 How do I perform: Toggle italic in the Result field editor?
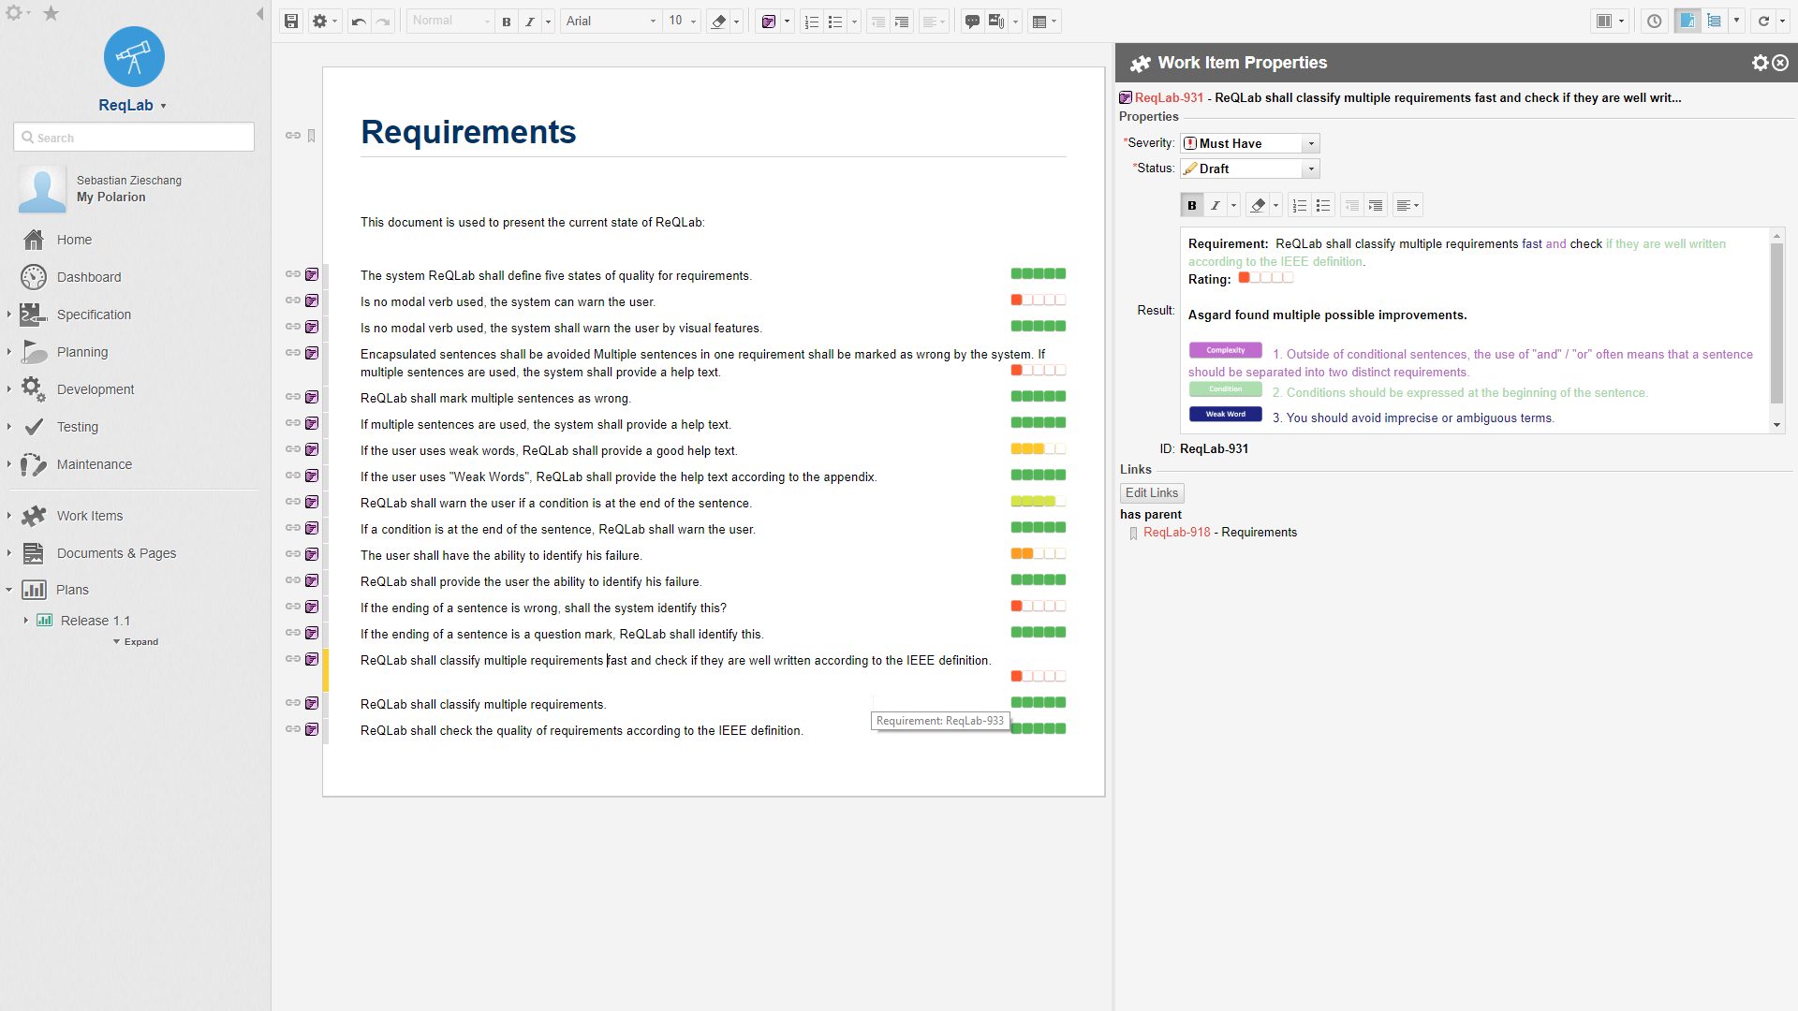1216,206
